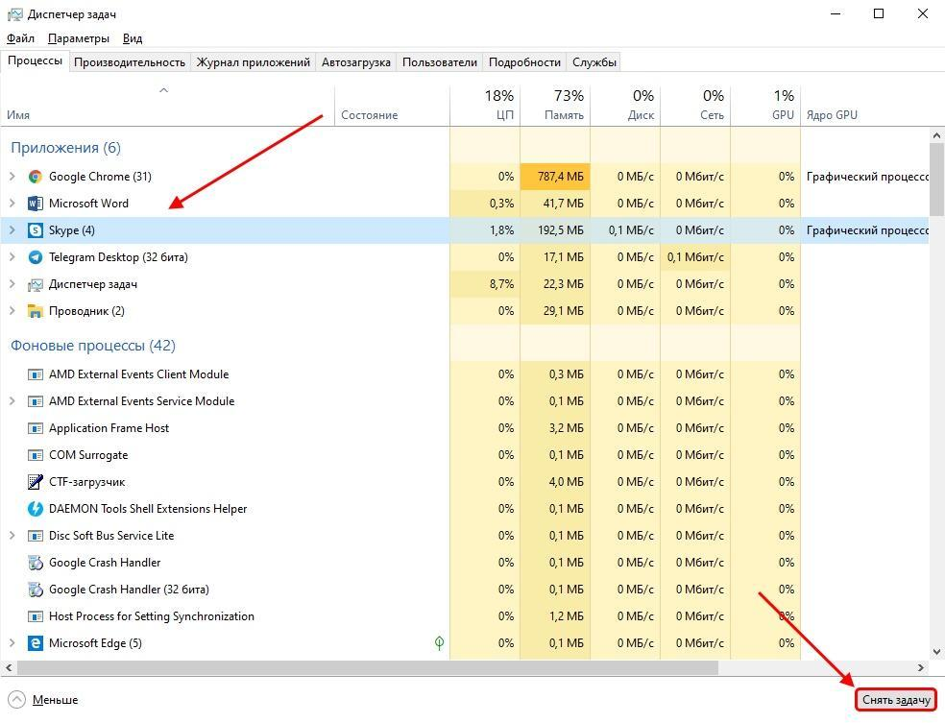This screenshot has height=723, width=945.
Task: Expand the Google Chrome (31) process group
Action: click(12, 177)
